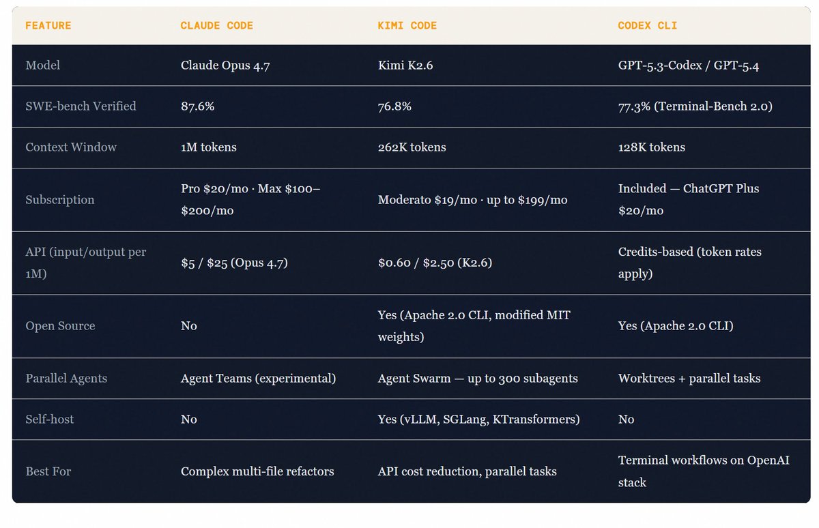This screenshot has width=819, height=528.
Task: Click the Complex multi-file refactors cell
Action: pos(257,471)
